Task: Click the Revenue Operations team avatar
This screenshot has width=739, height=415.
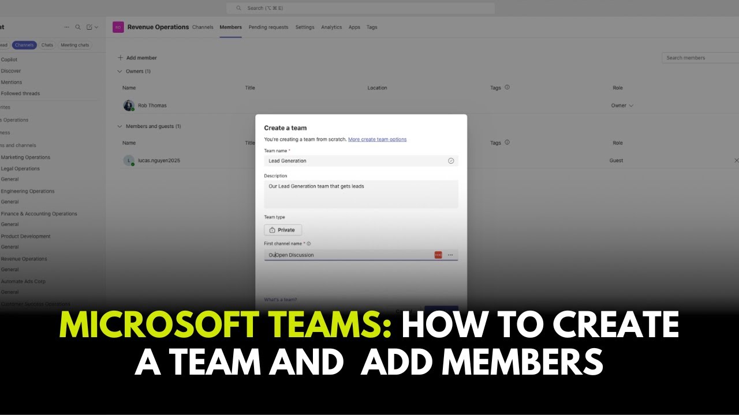Action: coord(118,27)
